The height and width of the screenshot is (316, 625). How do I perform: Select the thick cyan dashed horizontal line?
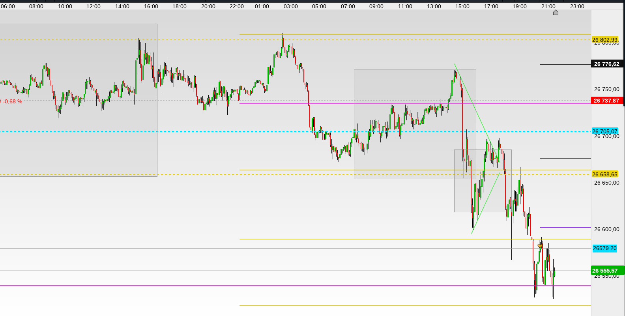[x=296, y=131]
